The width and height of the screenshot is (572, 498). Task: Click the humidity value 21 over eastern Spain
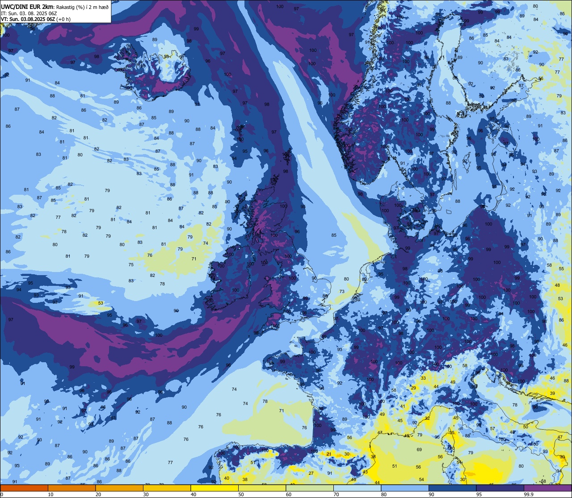click(329, 454)
